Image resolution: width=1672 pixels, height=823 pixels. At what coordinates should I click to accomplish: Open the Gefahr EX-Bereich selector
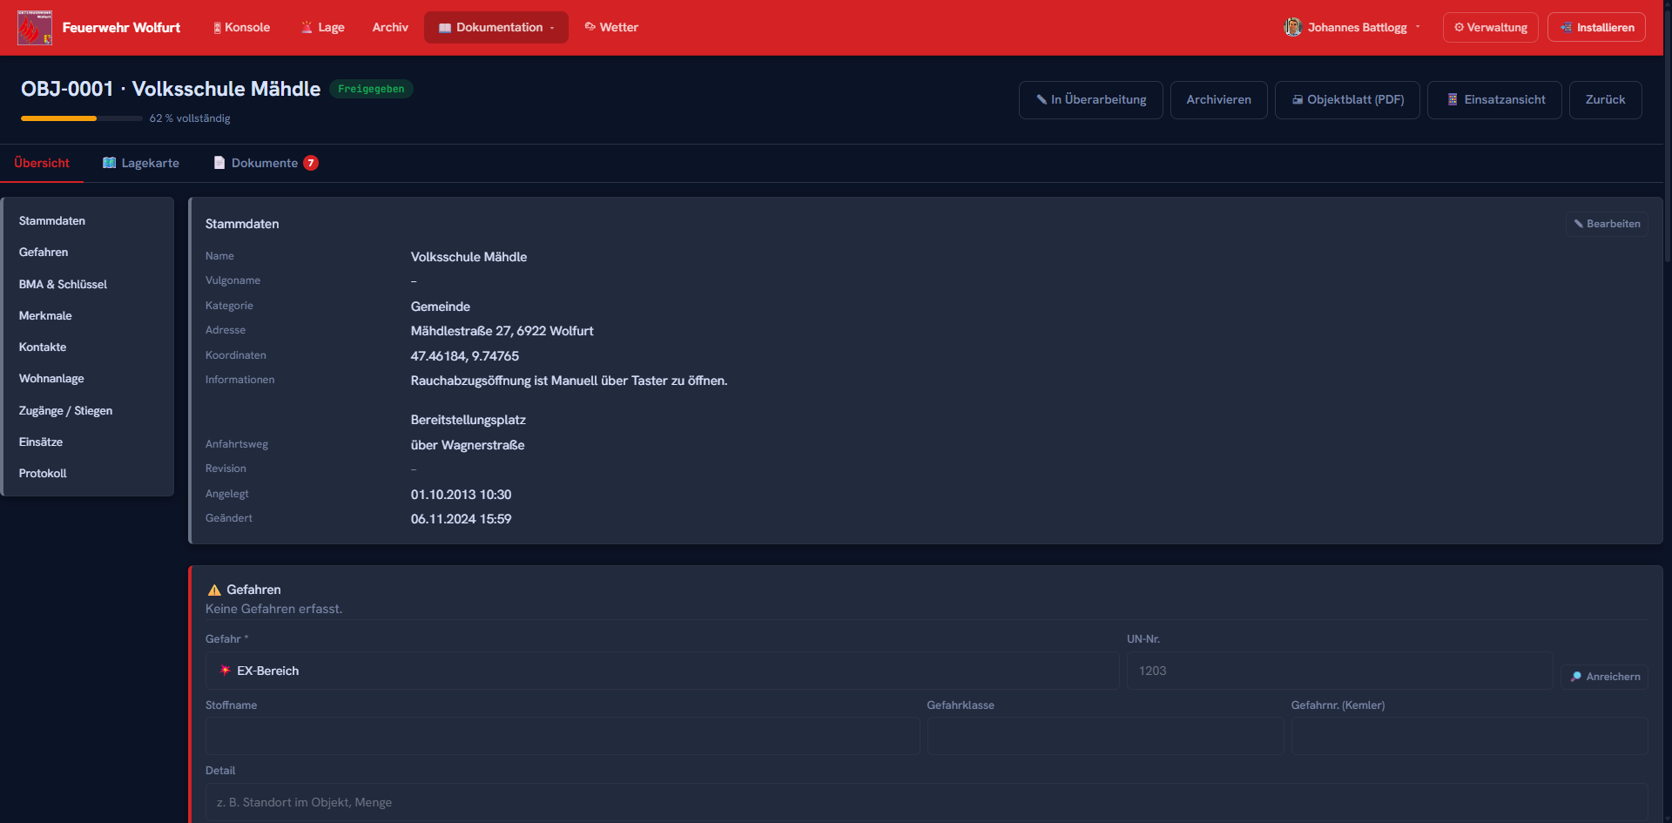click(x=662, y=671)
